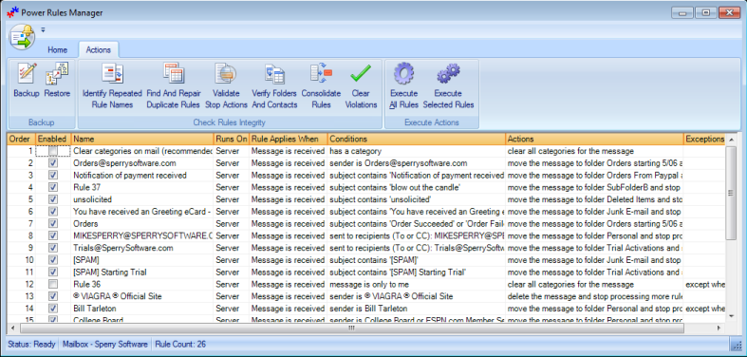Click the horizontal scrollbar thumb
Screen dimensions: 747x357
click(x=351, y=328)
